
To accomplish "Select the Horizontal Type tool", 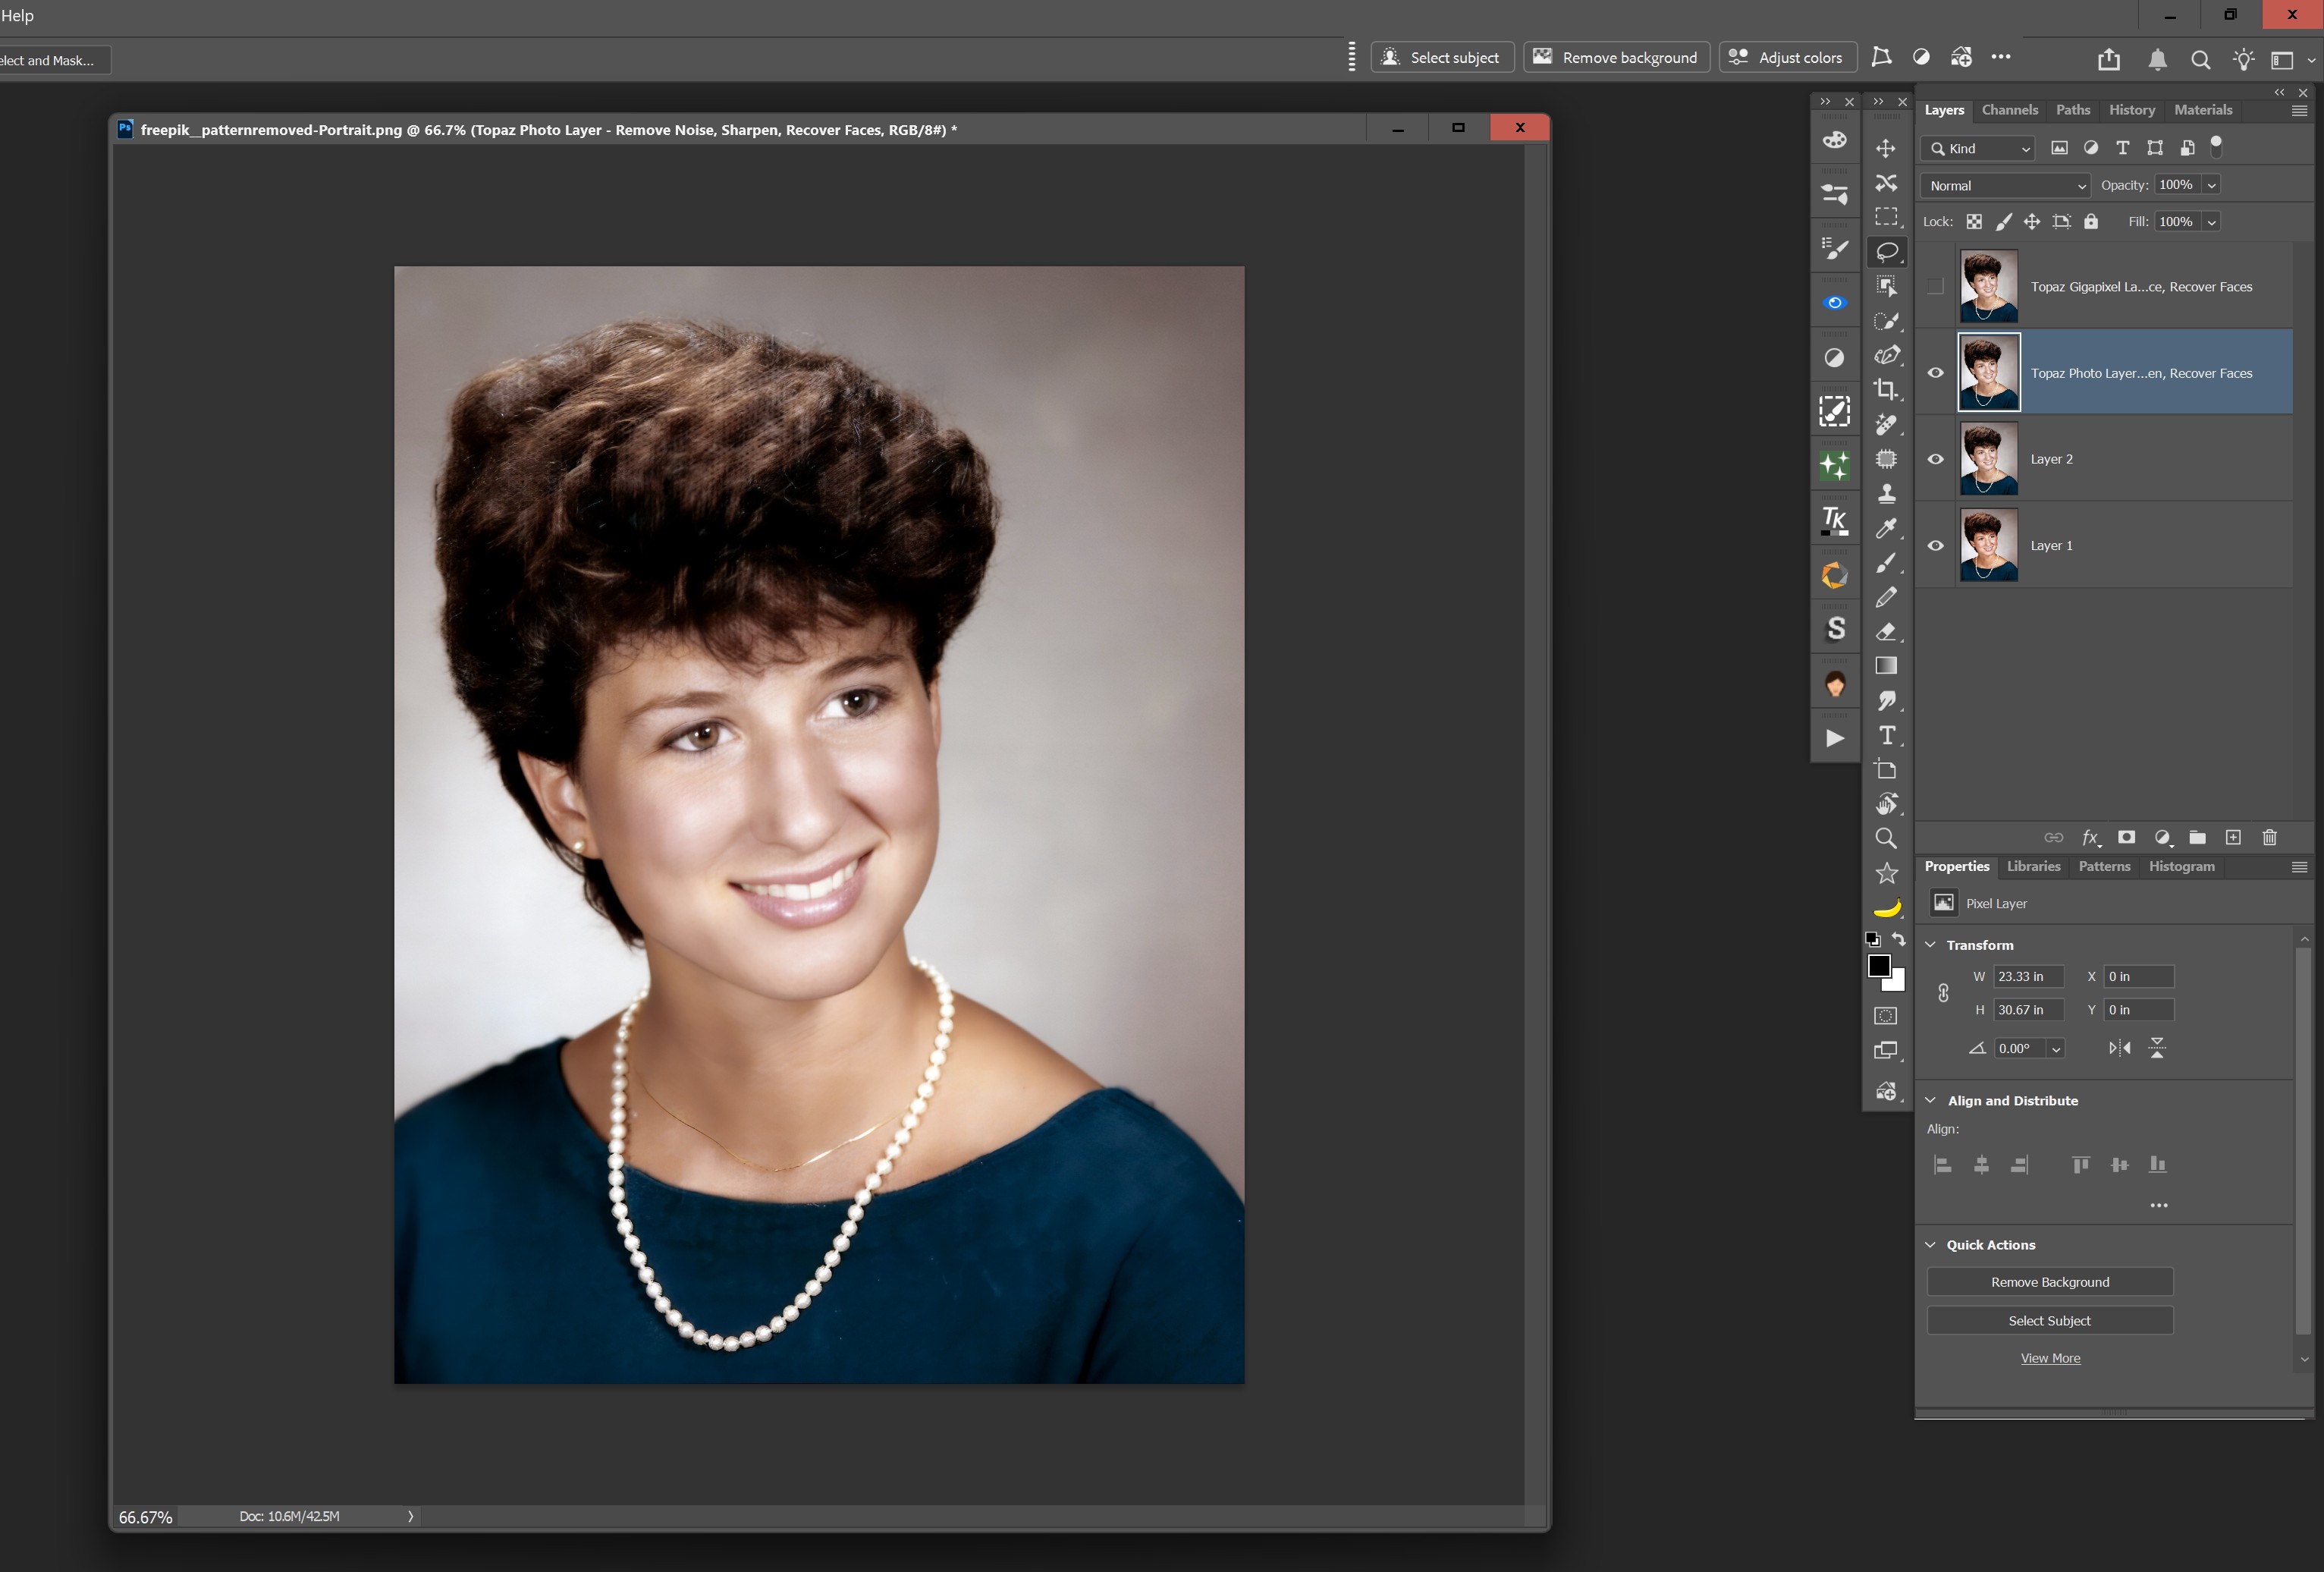I will [1886, 735].
